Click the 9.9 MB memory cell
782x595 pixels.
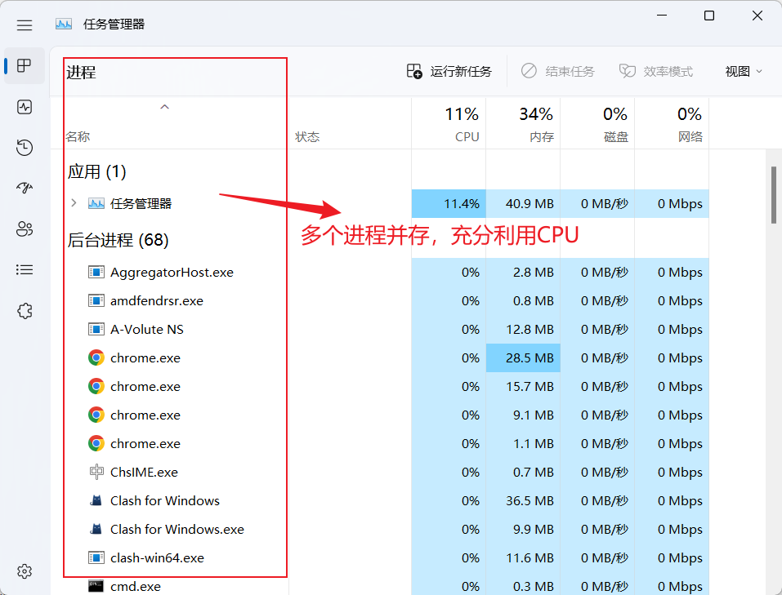523,529
